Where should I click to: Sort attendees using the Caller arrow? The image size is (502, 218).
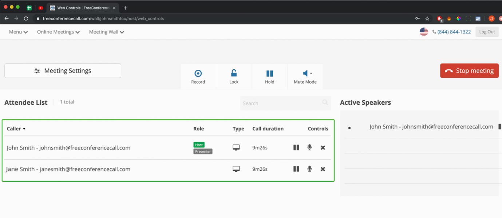click(24, 129)
